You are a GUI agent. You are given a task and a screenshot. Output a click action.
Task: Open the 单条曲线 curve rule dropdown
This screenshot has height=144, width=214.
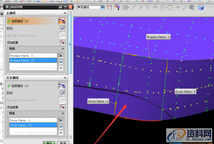tap(103, 7)
